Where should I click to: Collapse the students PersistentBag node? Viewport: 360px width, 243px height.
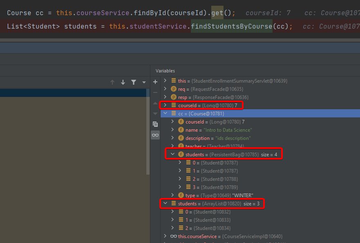(172, 154)
